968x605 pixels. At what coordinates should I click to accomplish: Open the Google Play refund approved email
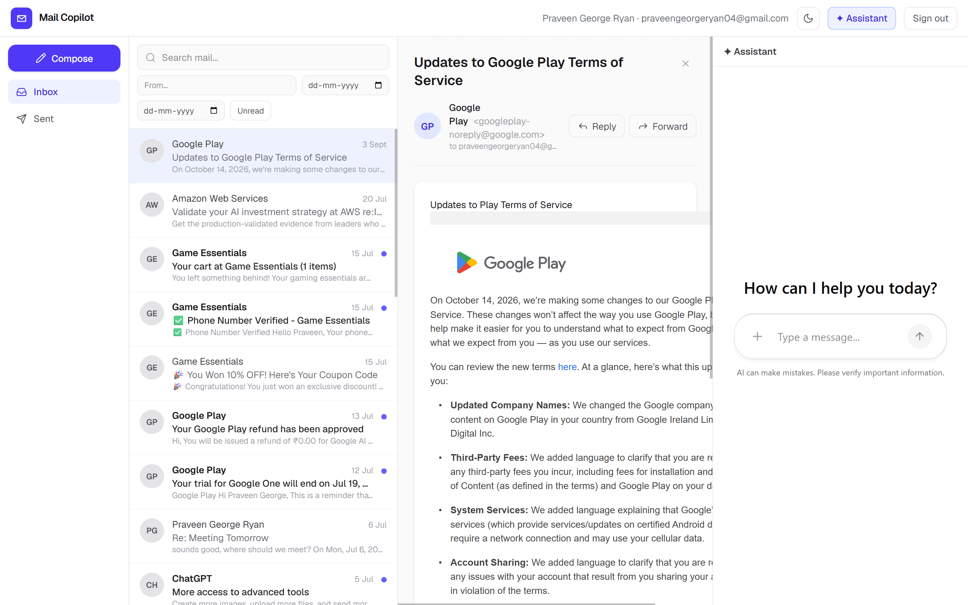(263, 428)
